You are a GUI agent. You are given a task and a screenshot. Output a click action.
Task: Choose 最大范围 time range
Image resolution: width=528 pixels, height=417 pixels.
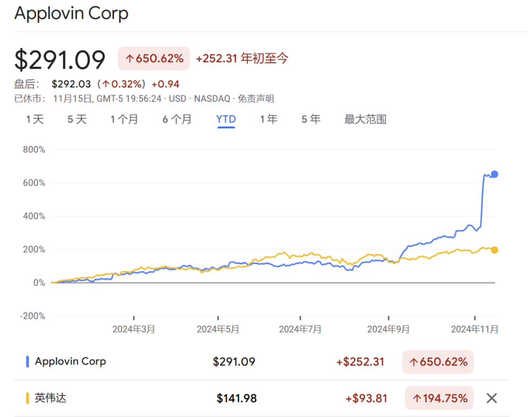point(366,119)
